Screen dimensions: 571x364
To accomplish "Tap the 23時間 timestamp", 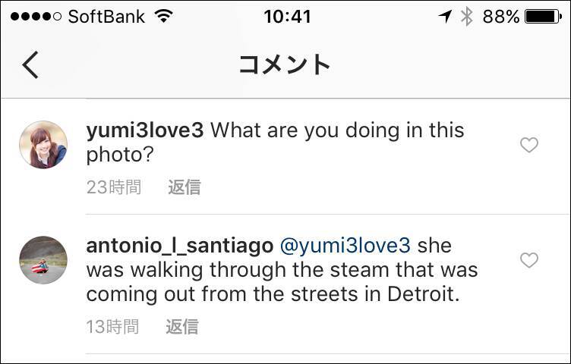I will [114, 187].
